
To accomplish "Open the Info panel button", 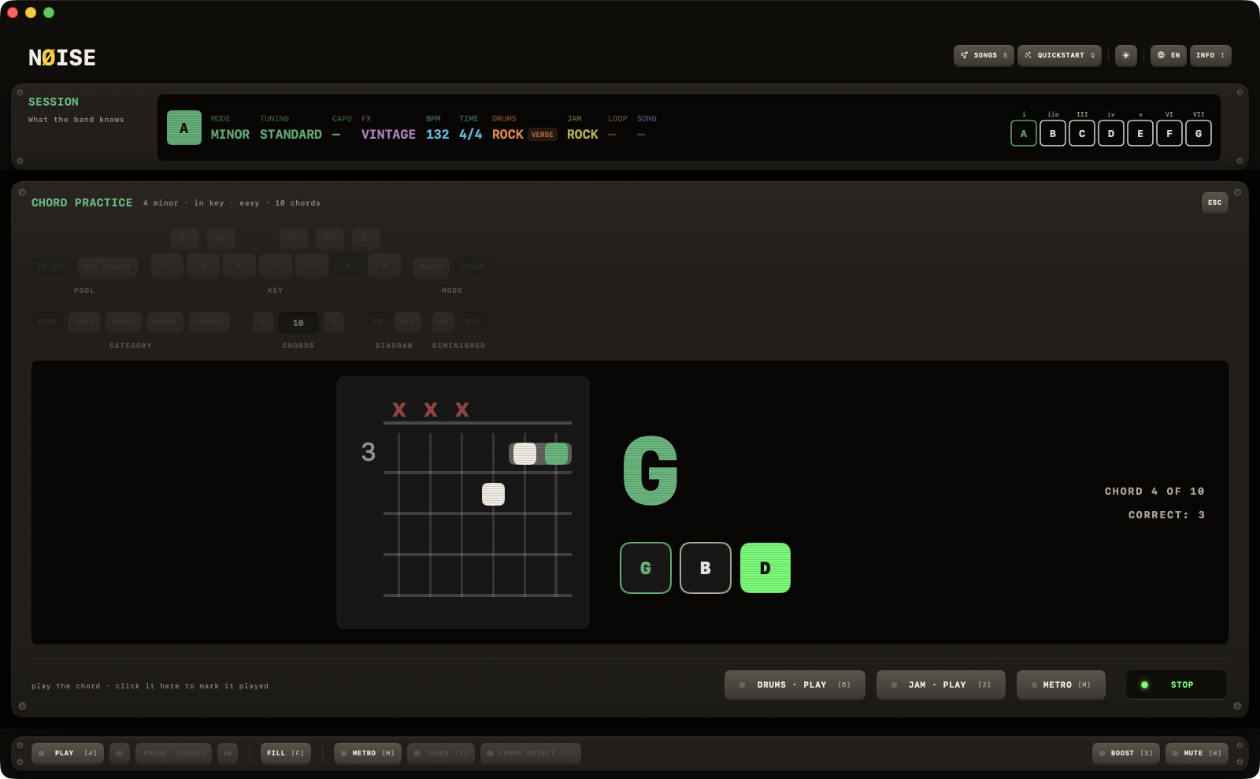I will coord(1210,55).
